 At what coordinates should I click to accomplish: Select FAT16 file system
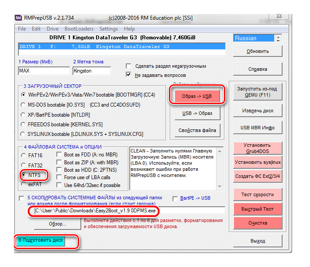23,156
